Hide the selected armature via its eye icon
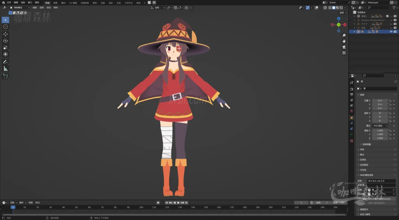This screenshot has width=399, height=220. pyautogui.click(x=391, y=32)
